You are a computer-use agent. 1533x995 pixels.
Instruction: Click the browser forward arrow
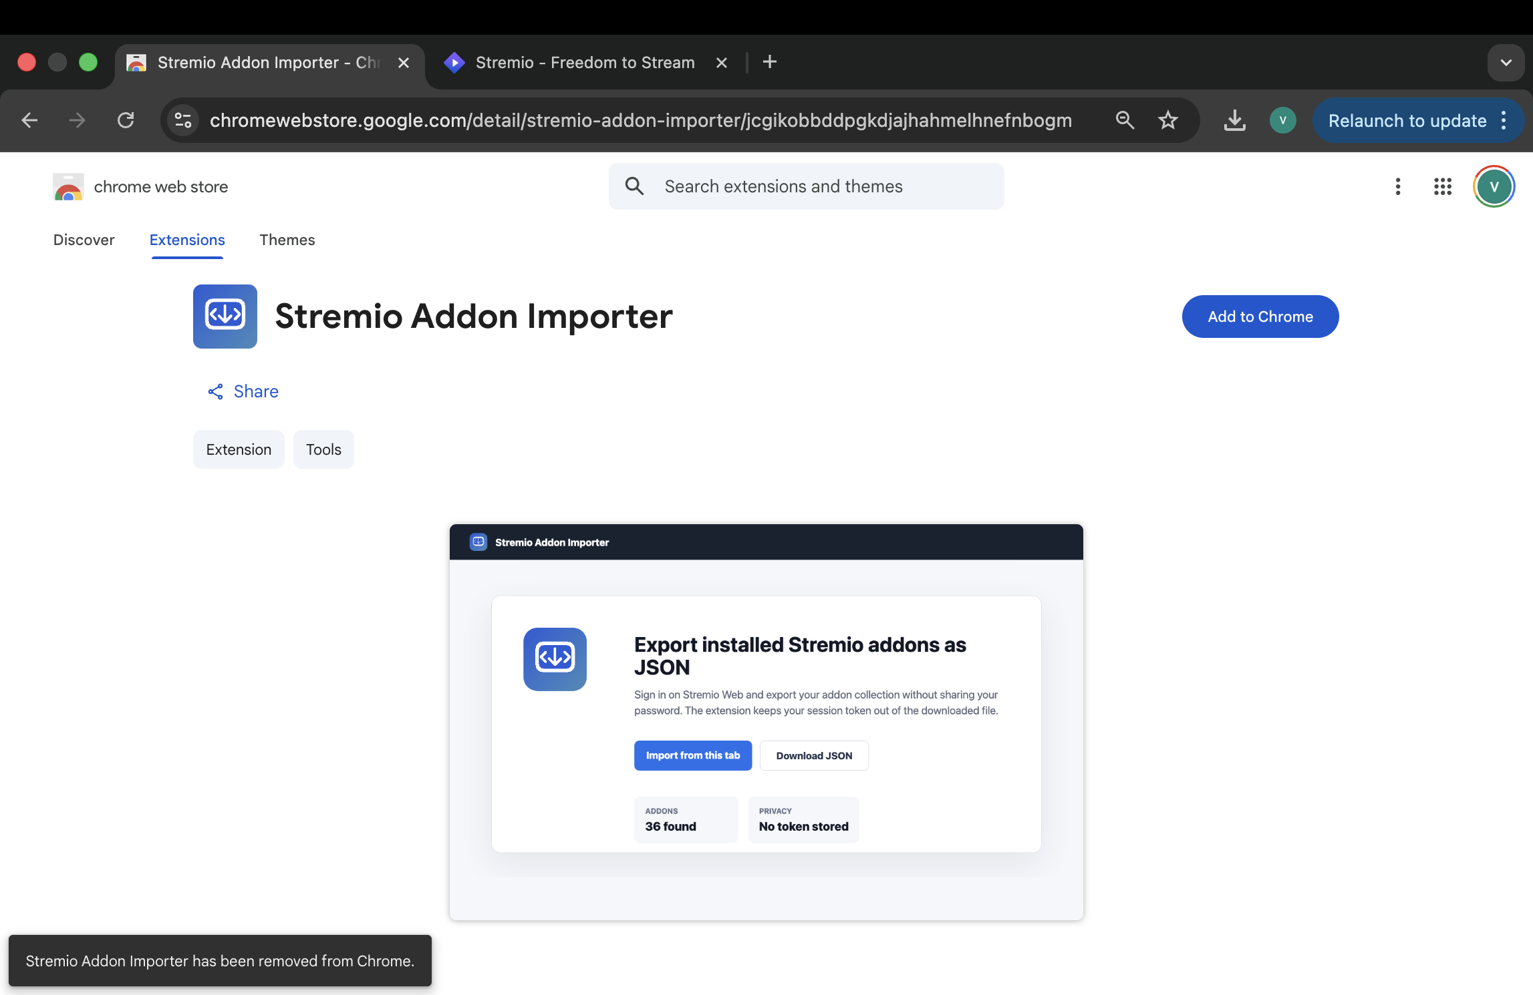pos(78,120)
